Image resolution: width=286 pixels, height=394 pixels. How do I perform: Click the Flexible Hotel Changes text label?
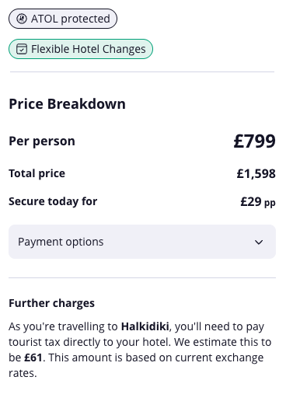tap(89, 49)
